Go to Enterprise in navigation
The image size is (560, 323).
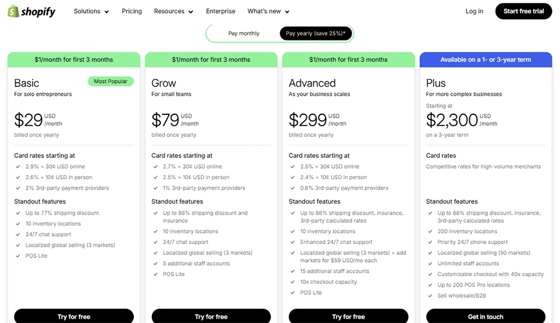[220, 12]
